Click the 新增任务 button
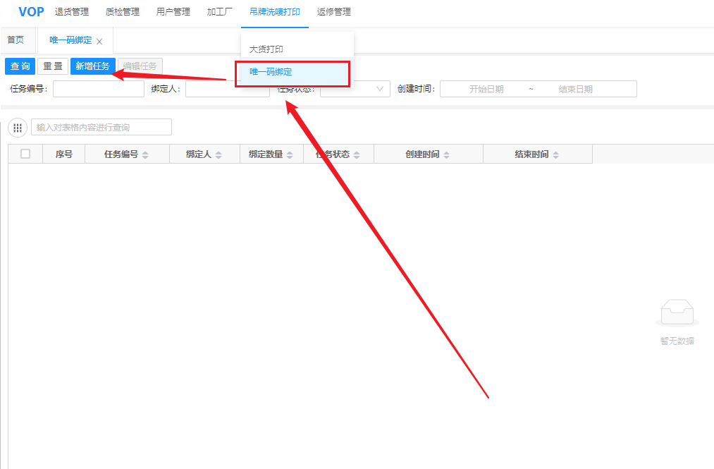This screenshot has height=469, width=714. point(92,66)
